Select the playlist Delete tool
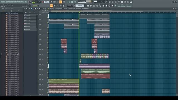178x100 pixels. tap(33, 9)
